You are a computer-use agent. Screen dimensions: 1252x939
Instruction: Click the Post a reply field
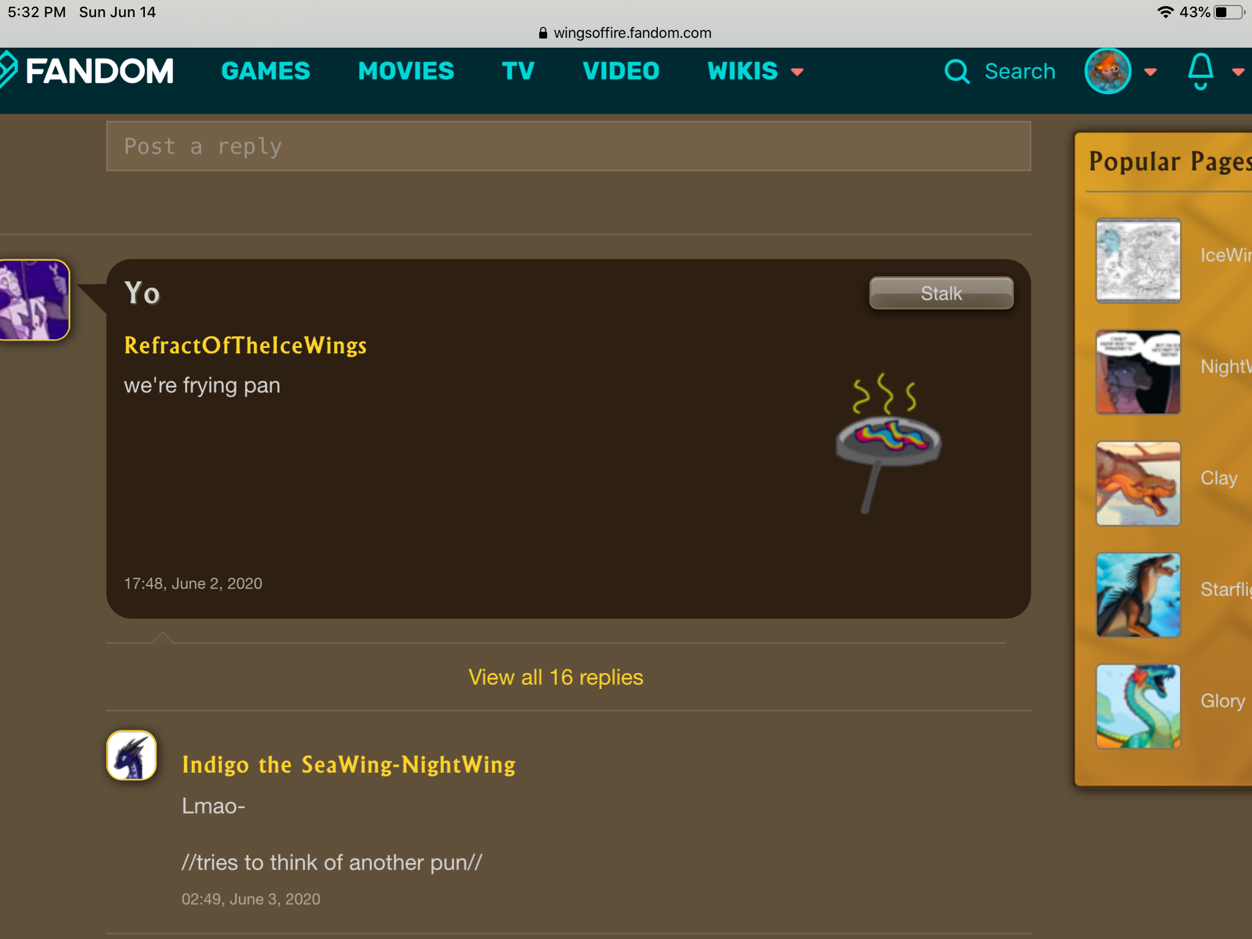click(568, 147)
